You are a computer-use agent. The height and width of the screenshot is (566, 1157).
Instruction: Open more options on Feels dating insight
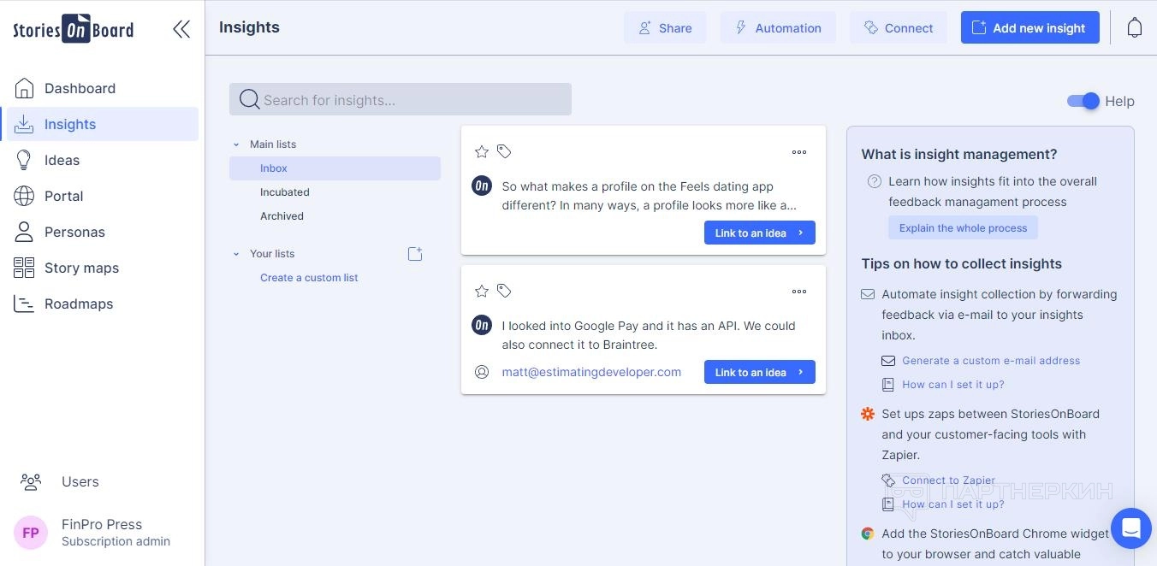[x=798, y=152]
